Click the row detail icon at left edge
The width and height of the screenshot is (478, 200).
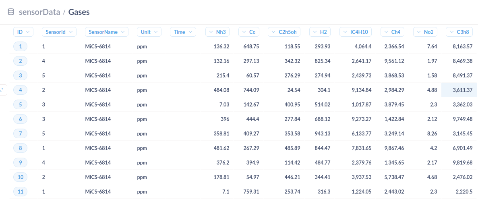point(2,90)
